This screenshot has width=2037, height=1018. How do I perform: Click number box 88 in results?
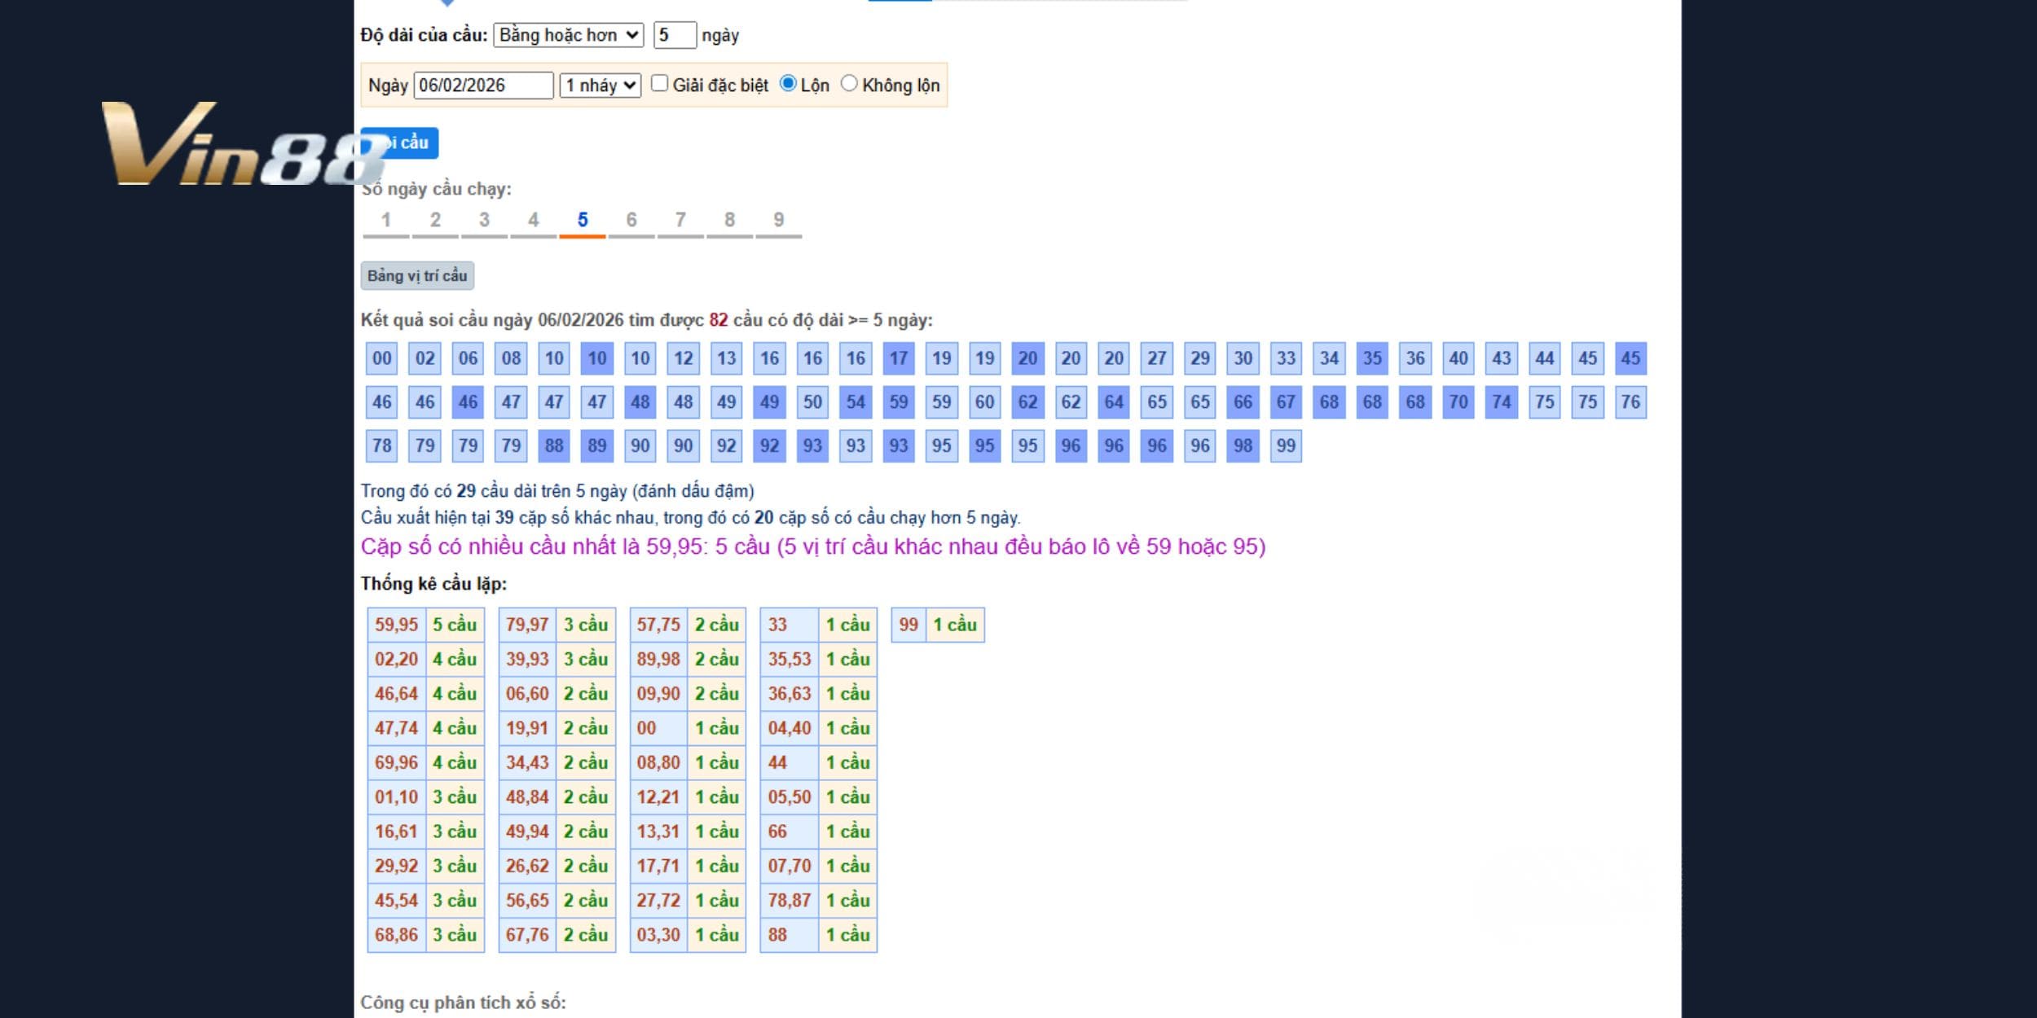pyautogui.click(x=554, y=445)
